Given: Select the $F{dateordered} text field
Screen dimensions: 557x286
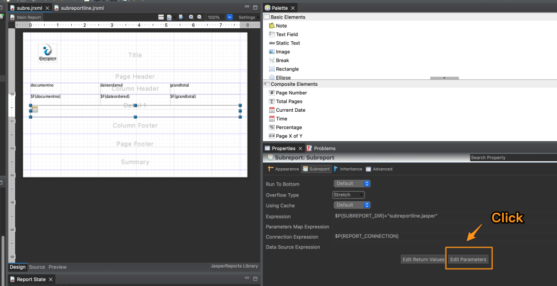Looking at the screenshot, I should [x=115, y=97].
